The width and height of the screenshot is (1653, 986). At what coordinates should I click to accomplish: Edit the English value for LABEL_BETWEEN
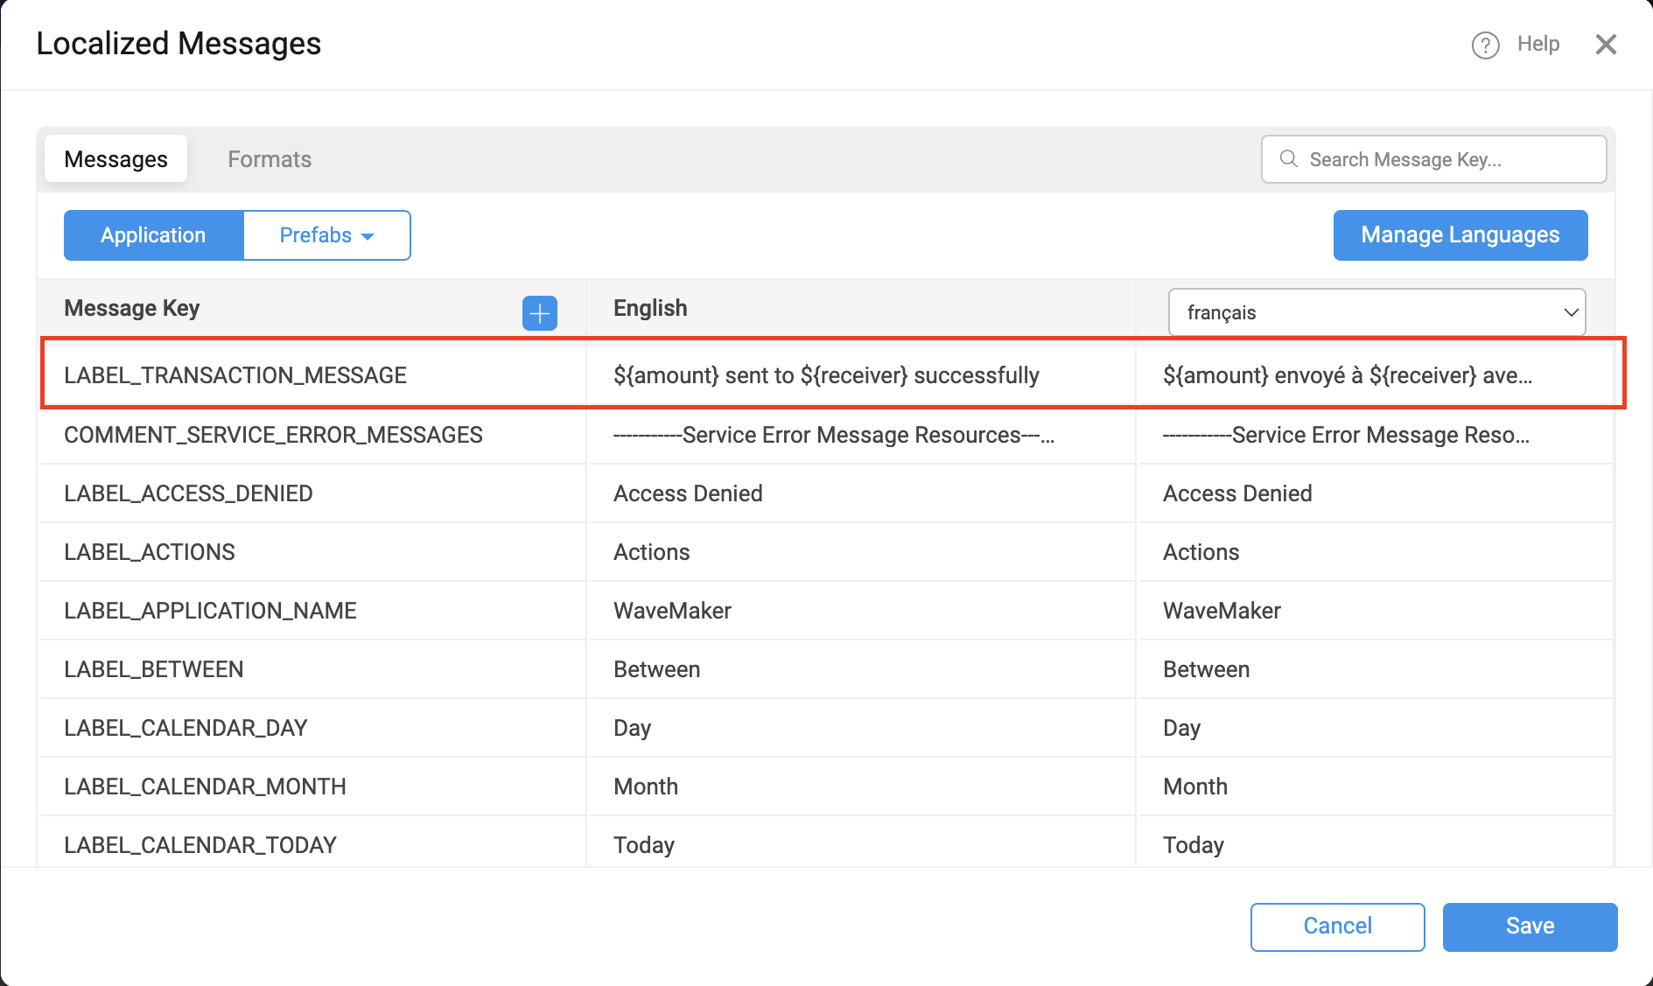pyautogui.click(x=657, y=668)
